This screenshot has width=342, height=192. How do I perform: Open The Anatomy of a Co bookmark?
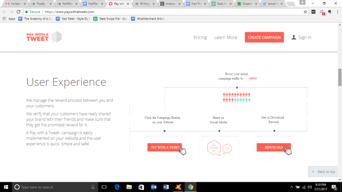[35, 19]
